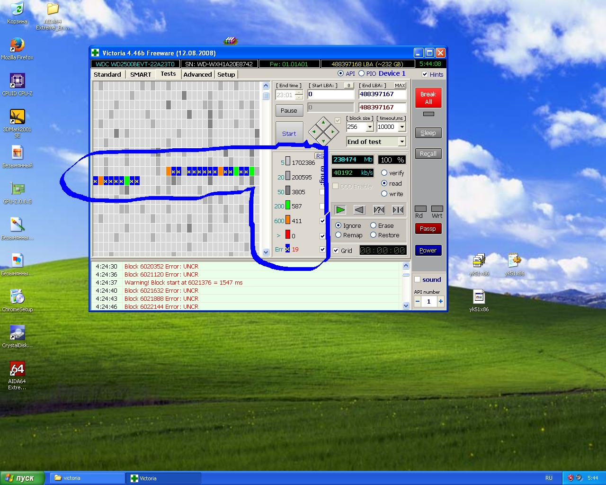The width and height of the screenshot is (606, 485).
Task: Open the пуск Start menu button
Action: click(23, 478)
